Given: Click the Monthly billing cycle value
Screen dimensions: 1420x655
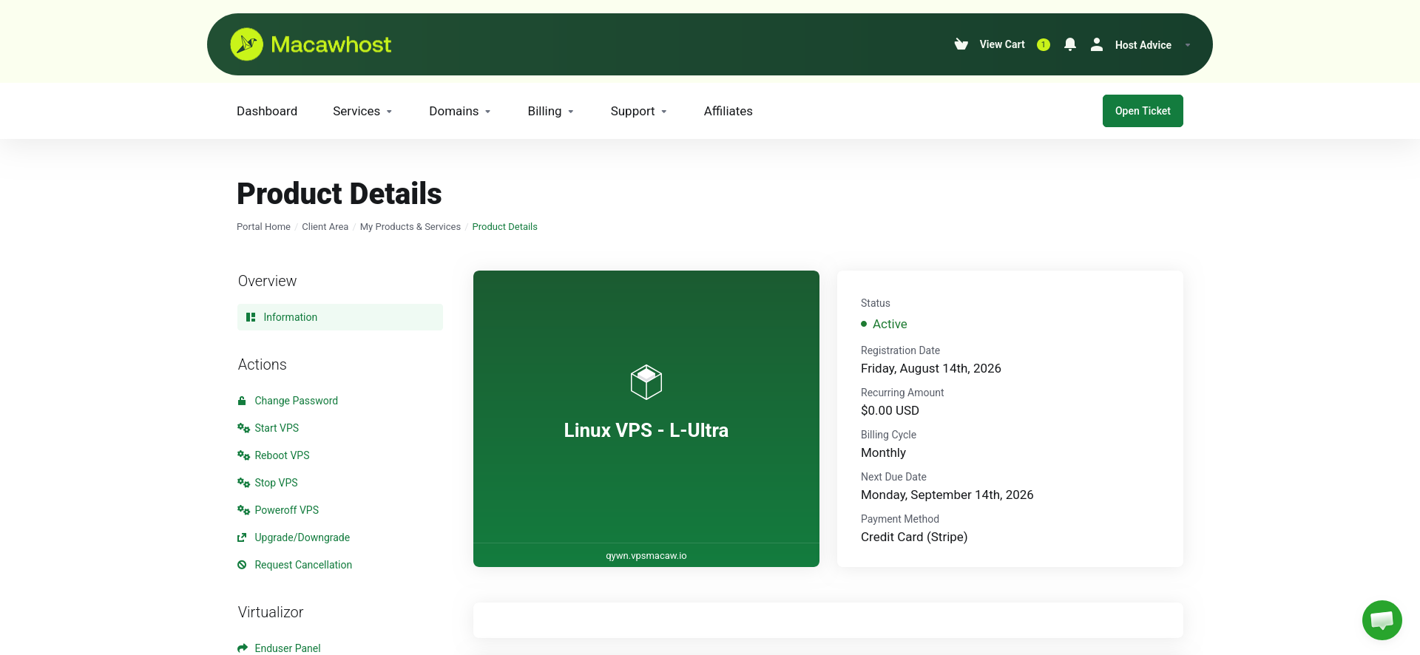Looking at the screenshot, I should (883, 452).
